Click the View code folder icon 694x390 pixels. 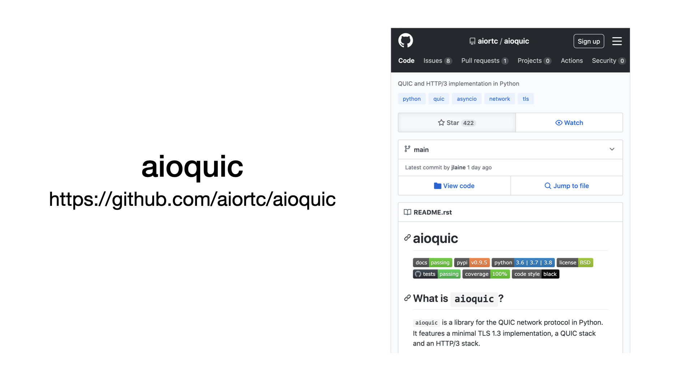[x=437, y=186]
